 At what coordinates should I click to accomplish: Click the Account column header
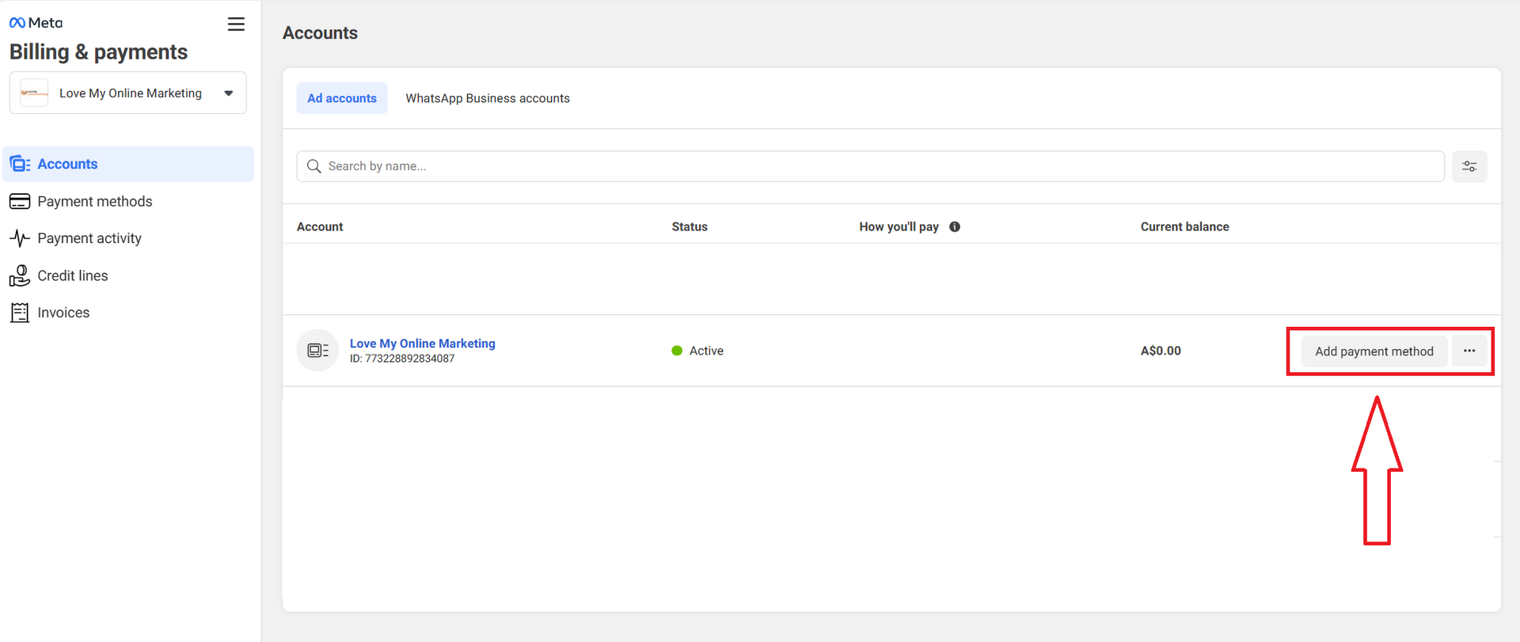(x=320, y=226)
